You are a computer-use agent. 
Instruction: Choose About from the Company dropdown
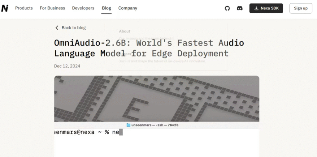click(x=125, y=31)
